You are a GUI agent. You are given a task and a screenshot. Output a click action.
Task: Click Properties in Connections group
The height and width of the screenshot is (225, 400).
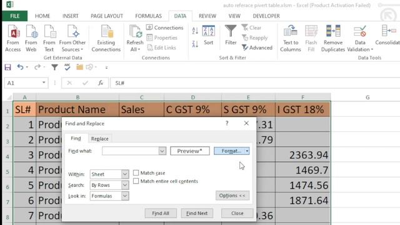162,37
